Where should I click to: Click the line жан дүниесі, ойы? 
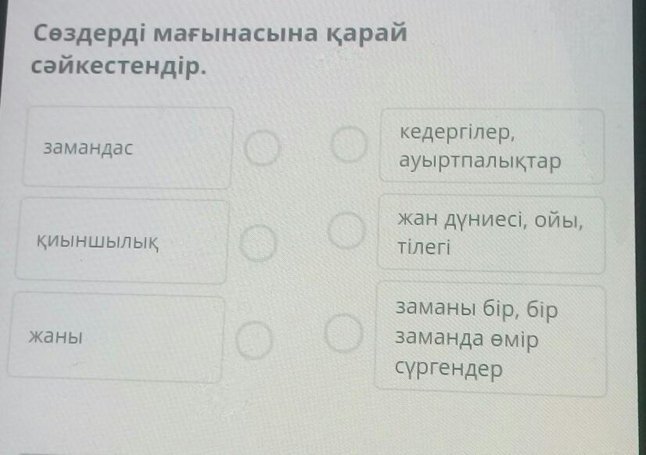tap(490, 220)
